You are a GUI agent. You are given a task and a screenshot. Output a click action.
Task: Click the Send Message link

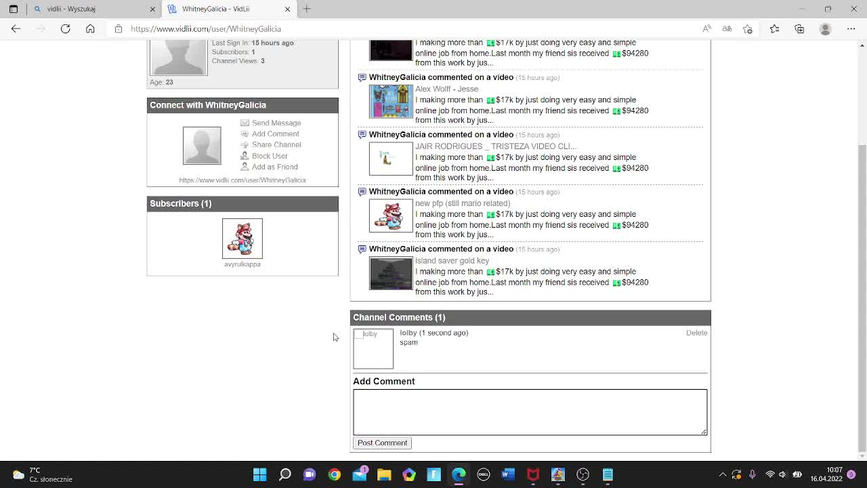pos(276,123)
